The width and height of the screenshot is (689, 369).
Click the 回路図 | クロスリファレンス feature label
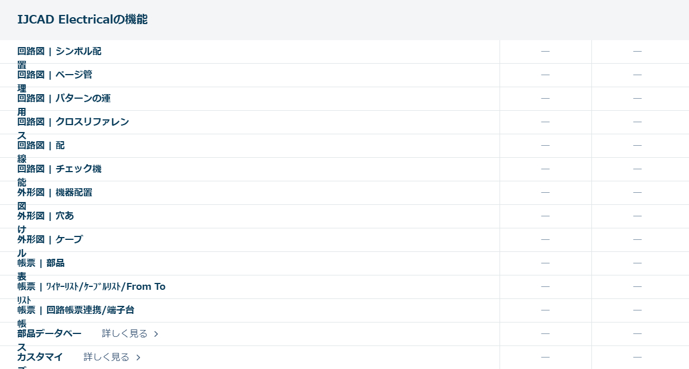(x=73, y=122)
